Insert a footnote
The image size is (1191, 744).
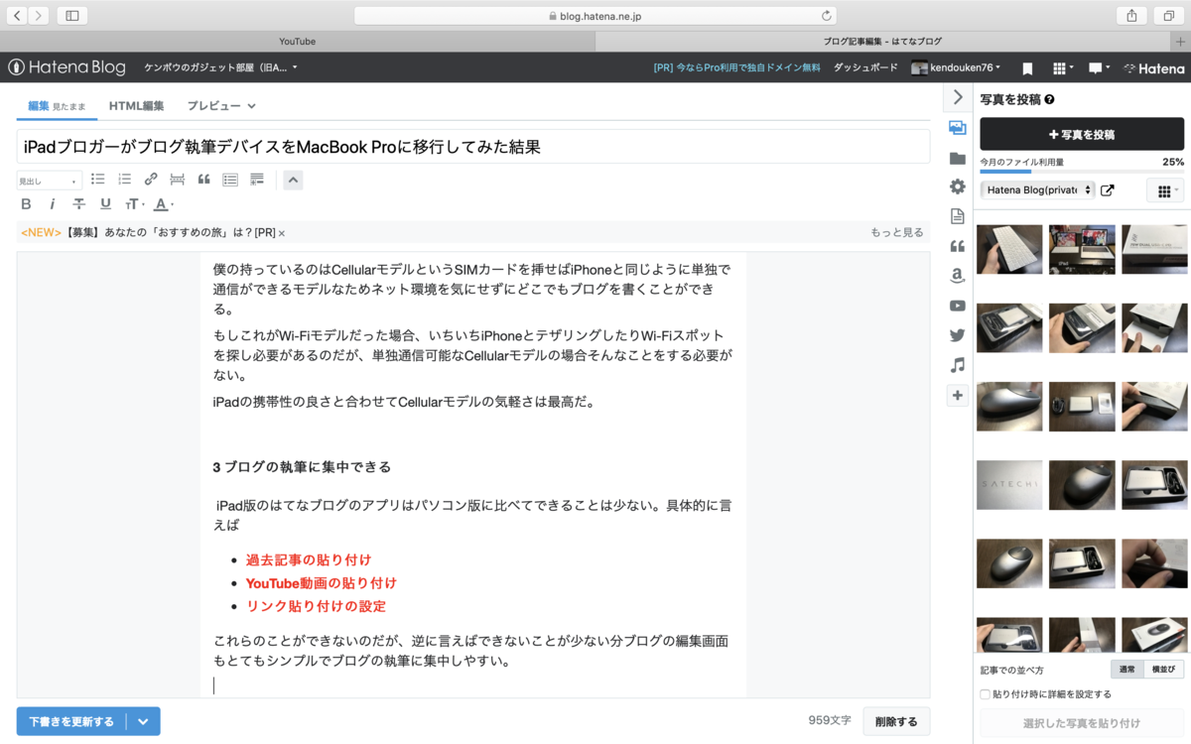(257, 180)
